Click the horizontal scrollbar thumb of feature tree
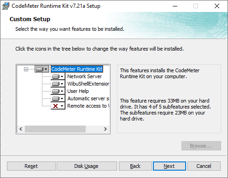 [55, 129]
